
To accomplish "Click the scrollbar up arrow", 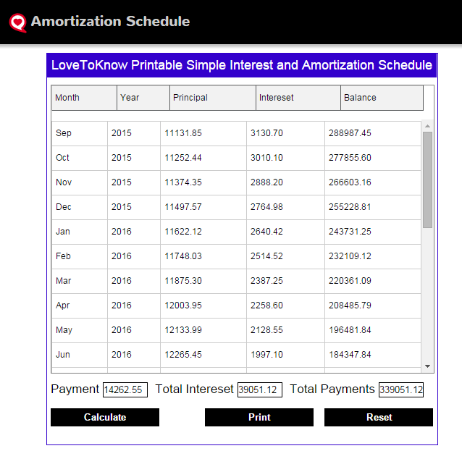I will pyautogui.click(x=427, y=126).
